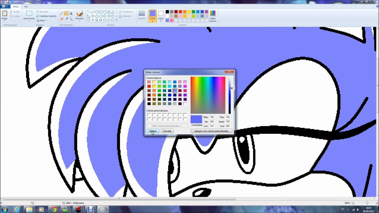Switch to the Ver ribbon tab
The width and height of the screenshot is (379, 213).
point(26,7)
